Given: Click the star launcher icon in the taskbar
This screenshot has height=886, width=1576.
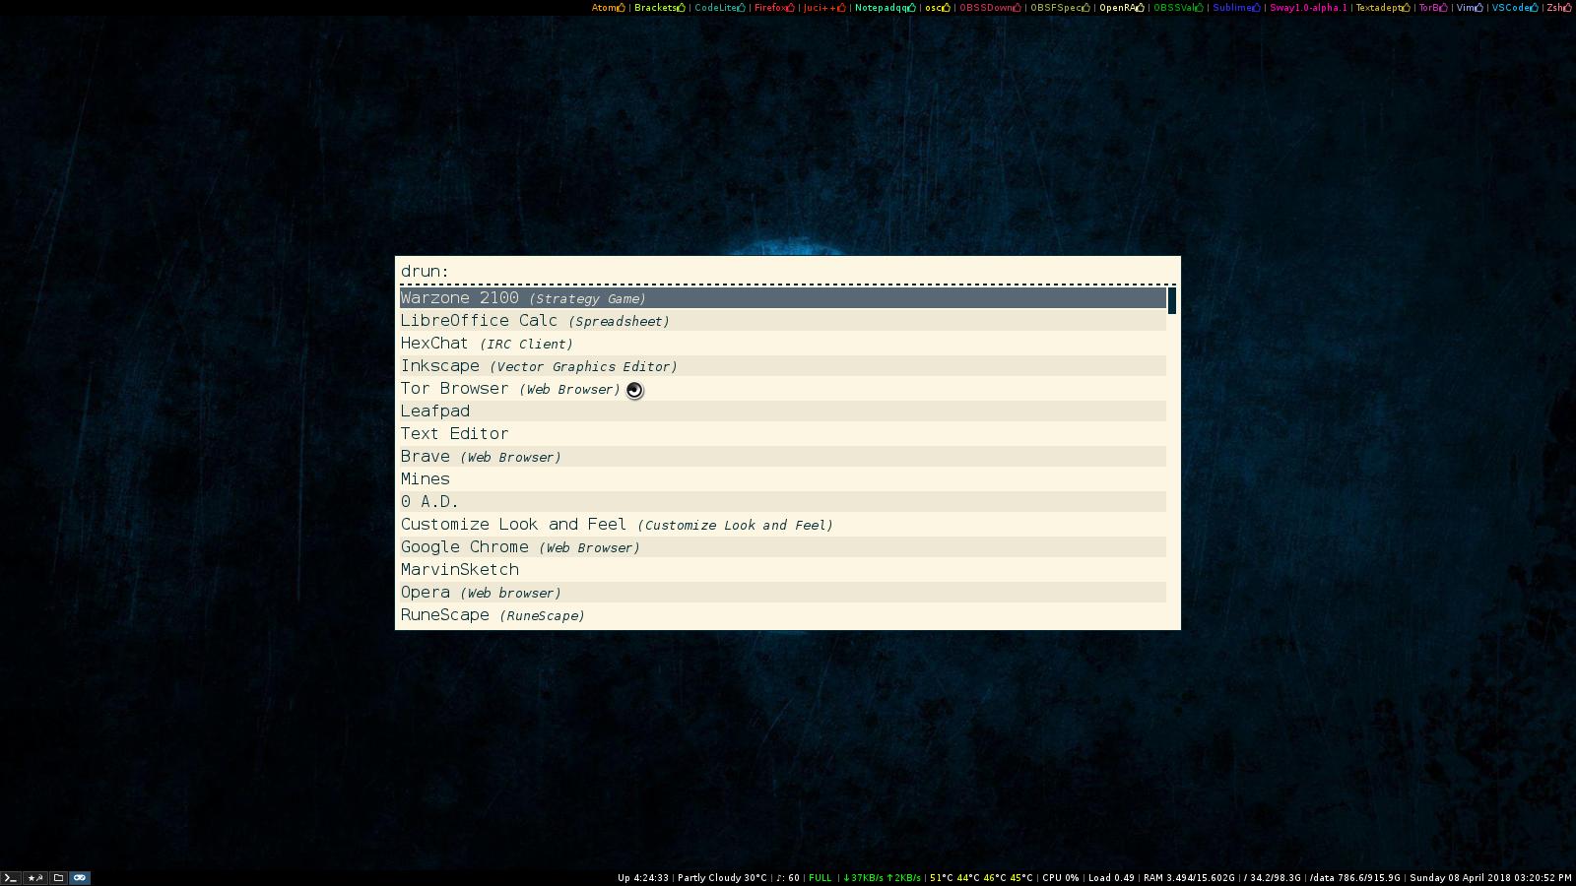Looking at the screenshot, I should 35,877.
